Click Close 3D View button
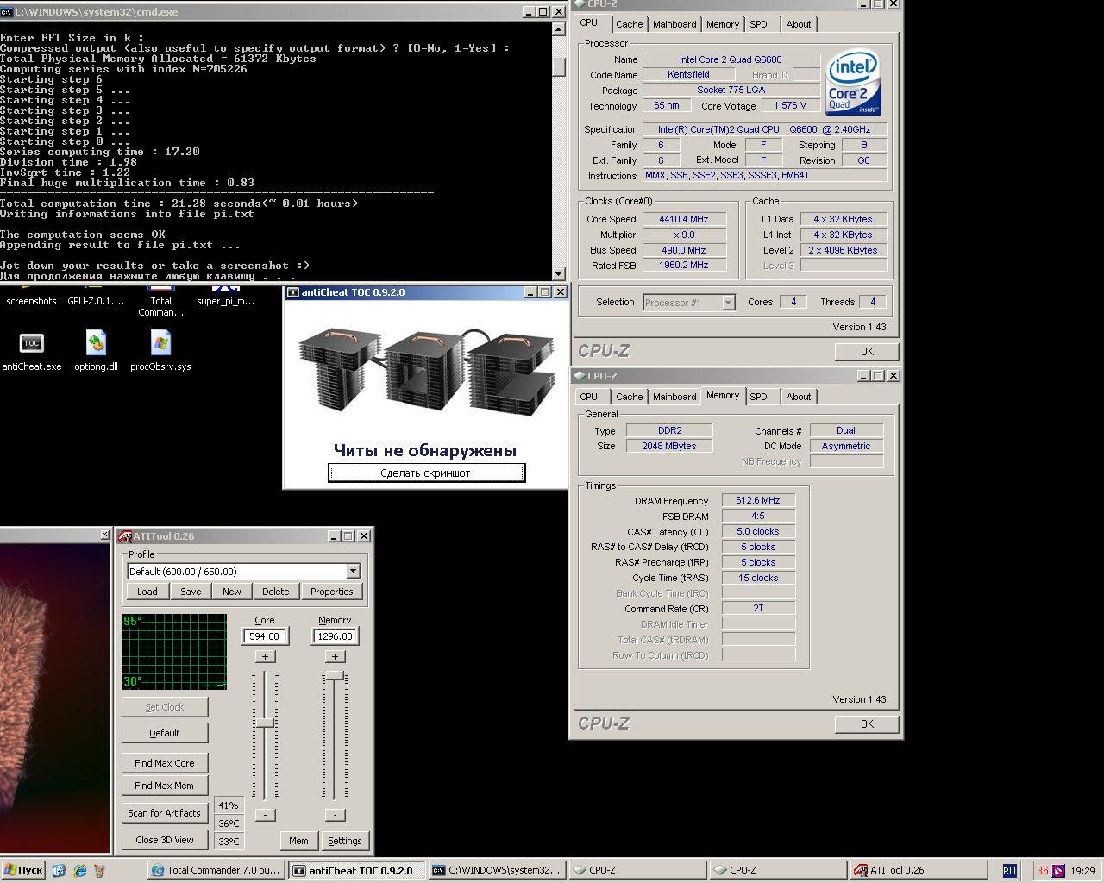 click(165, 840)
